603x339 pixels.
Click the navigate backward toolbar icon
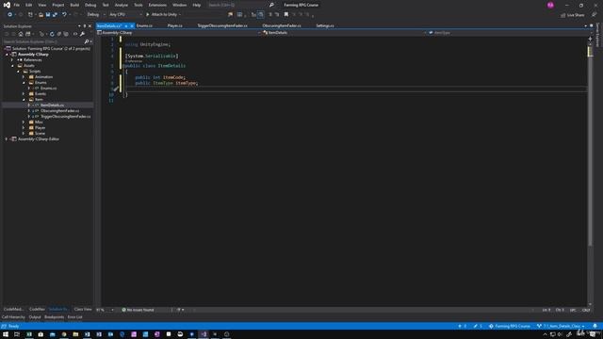coord(9,15)
